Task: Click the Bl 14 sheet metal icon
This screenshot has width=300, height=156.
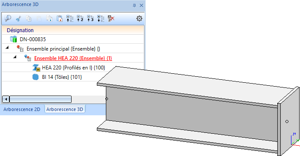Action: click(36, 77)
